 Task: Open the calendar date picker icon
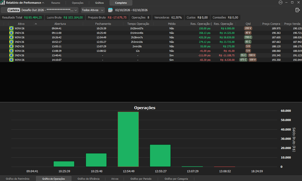pyautogui.click(x=110, y=10)
